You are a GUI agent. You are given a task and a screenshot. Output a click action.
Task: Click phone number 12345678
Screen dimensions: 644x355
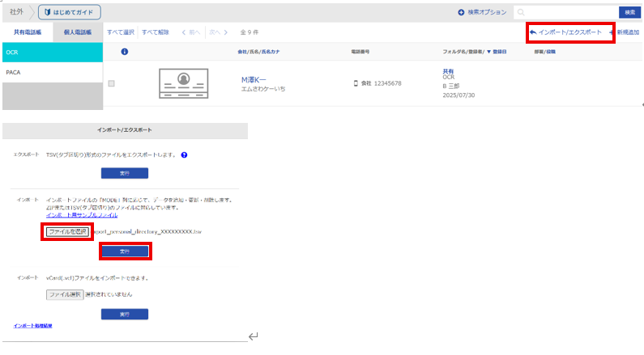pos(387,83)
